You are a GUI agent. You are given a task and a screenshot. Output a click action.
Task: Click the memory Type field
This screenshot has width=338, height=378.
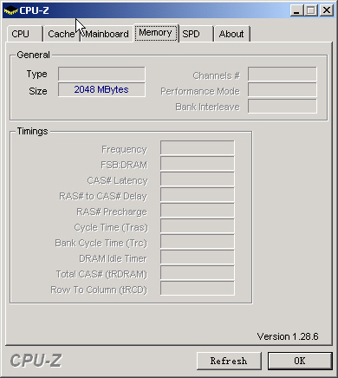[x=101, y=74]
